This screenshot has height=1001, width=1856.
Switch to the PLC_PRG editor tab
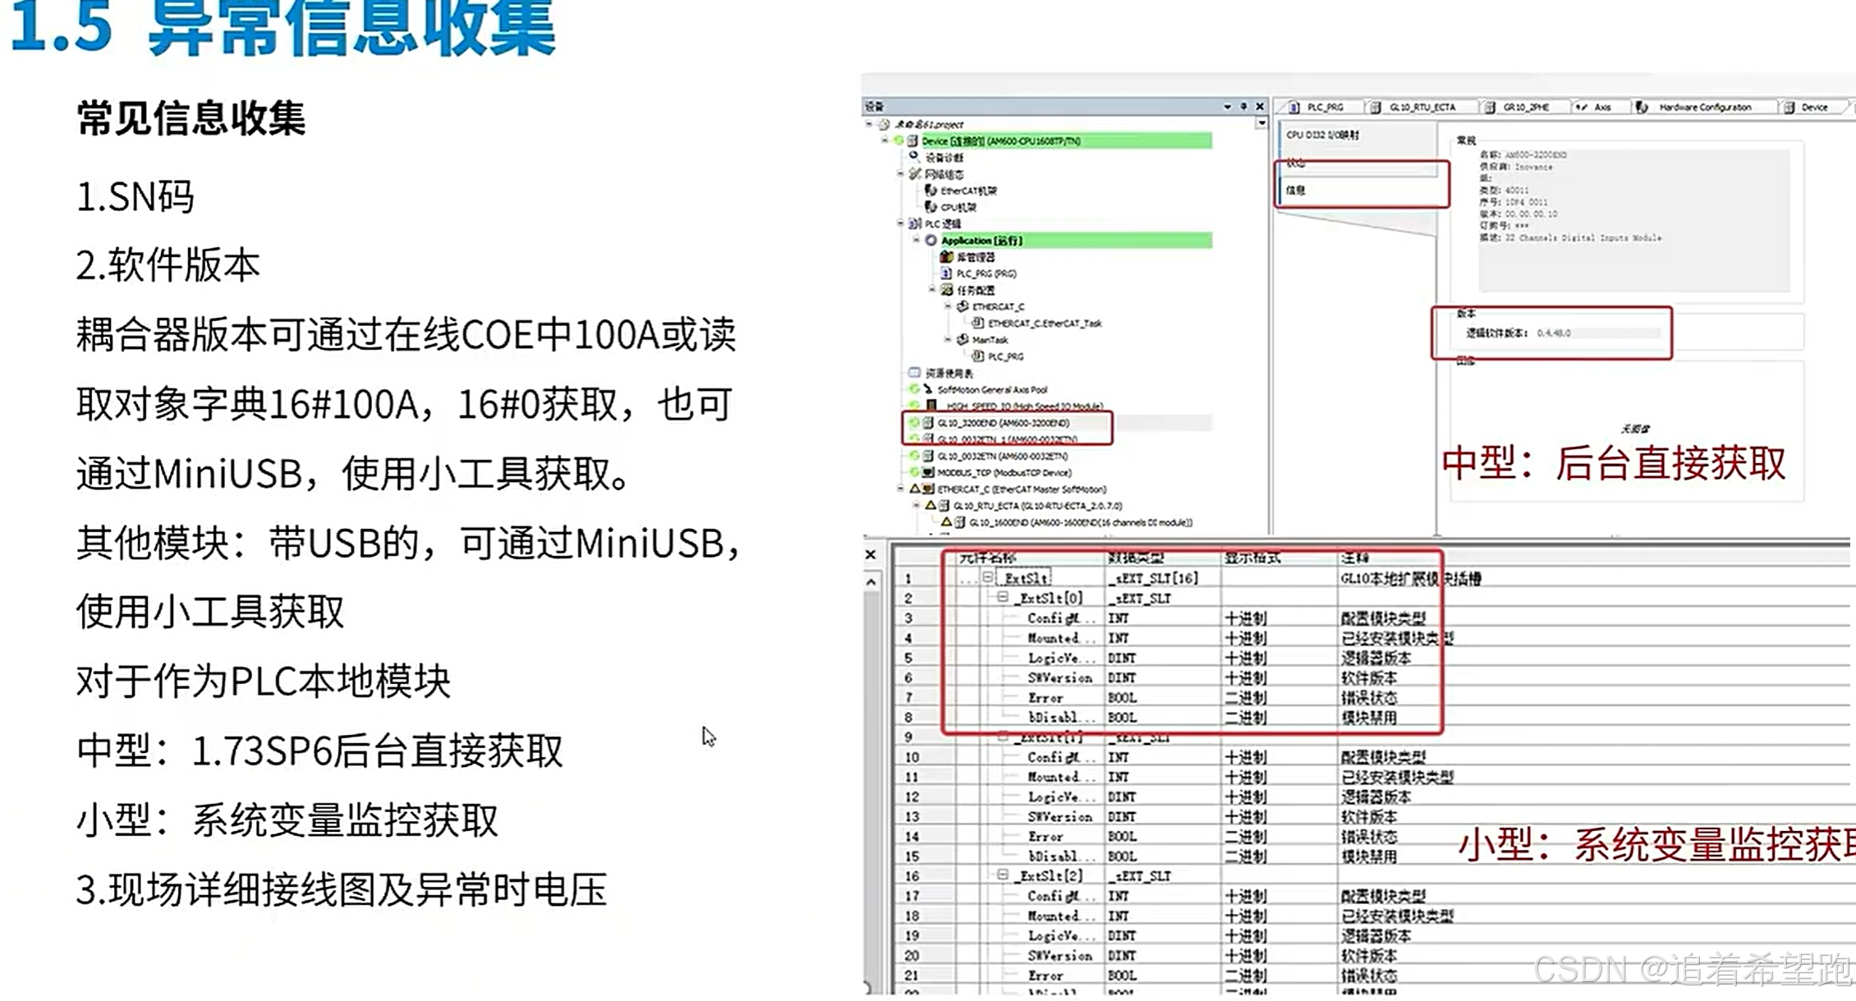coord(1324,108)
